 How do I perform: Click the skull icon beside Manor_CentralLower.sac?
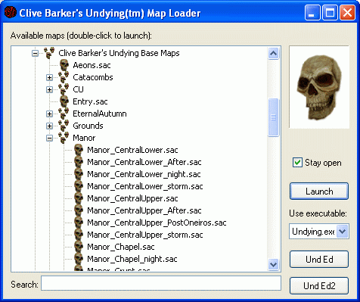[79, 150]
